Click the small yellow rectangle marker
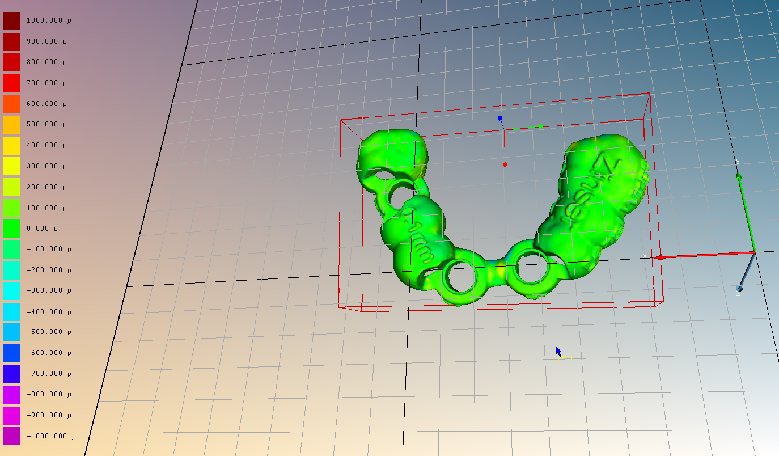Image resolution: width=779 pixels, height=456 pixels. pyautogui.click(x=564, y=359)
